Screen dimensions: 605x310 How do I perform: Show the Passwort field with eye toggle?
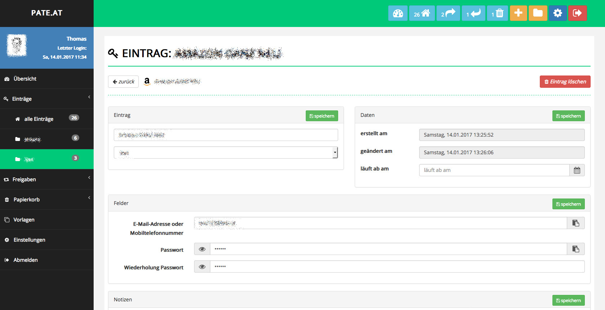pyautogui.click(x=202, y=249)
